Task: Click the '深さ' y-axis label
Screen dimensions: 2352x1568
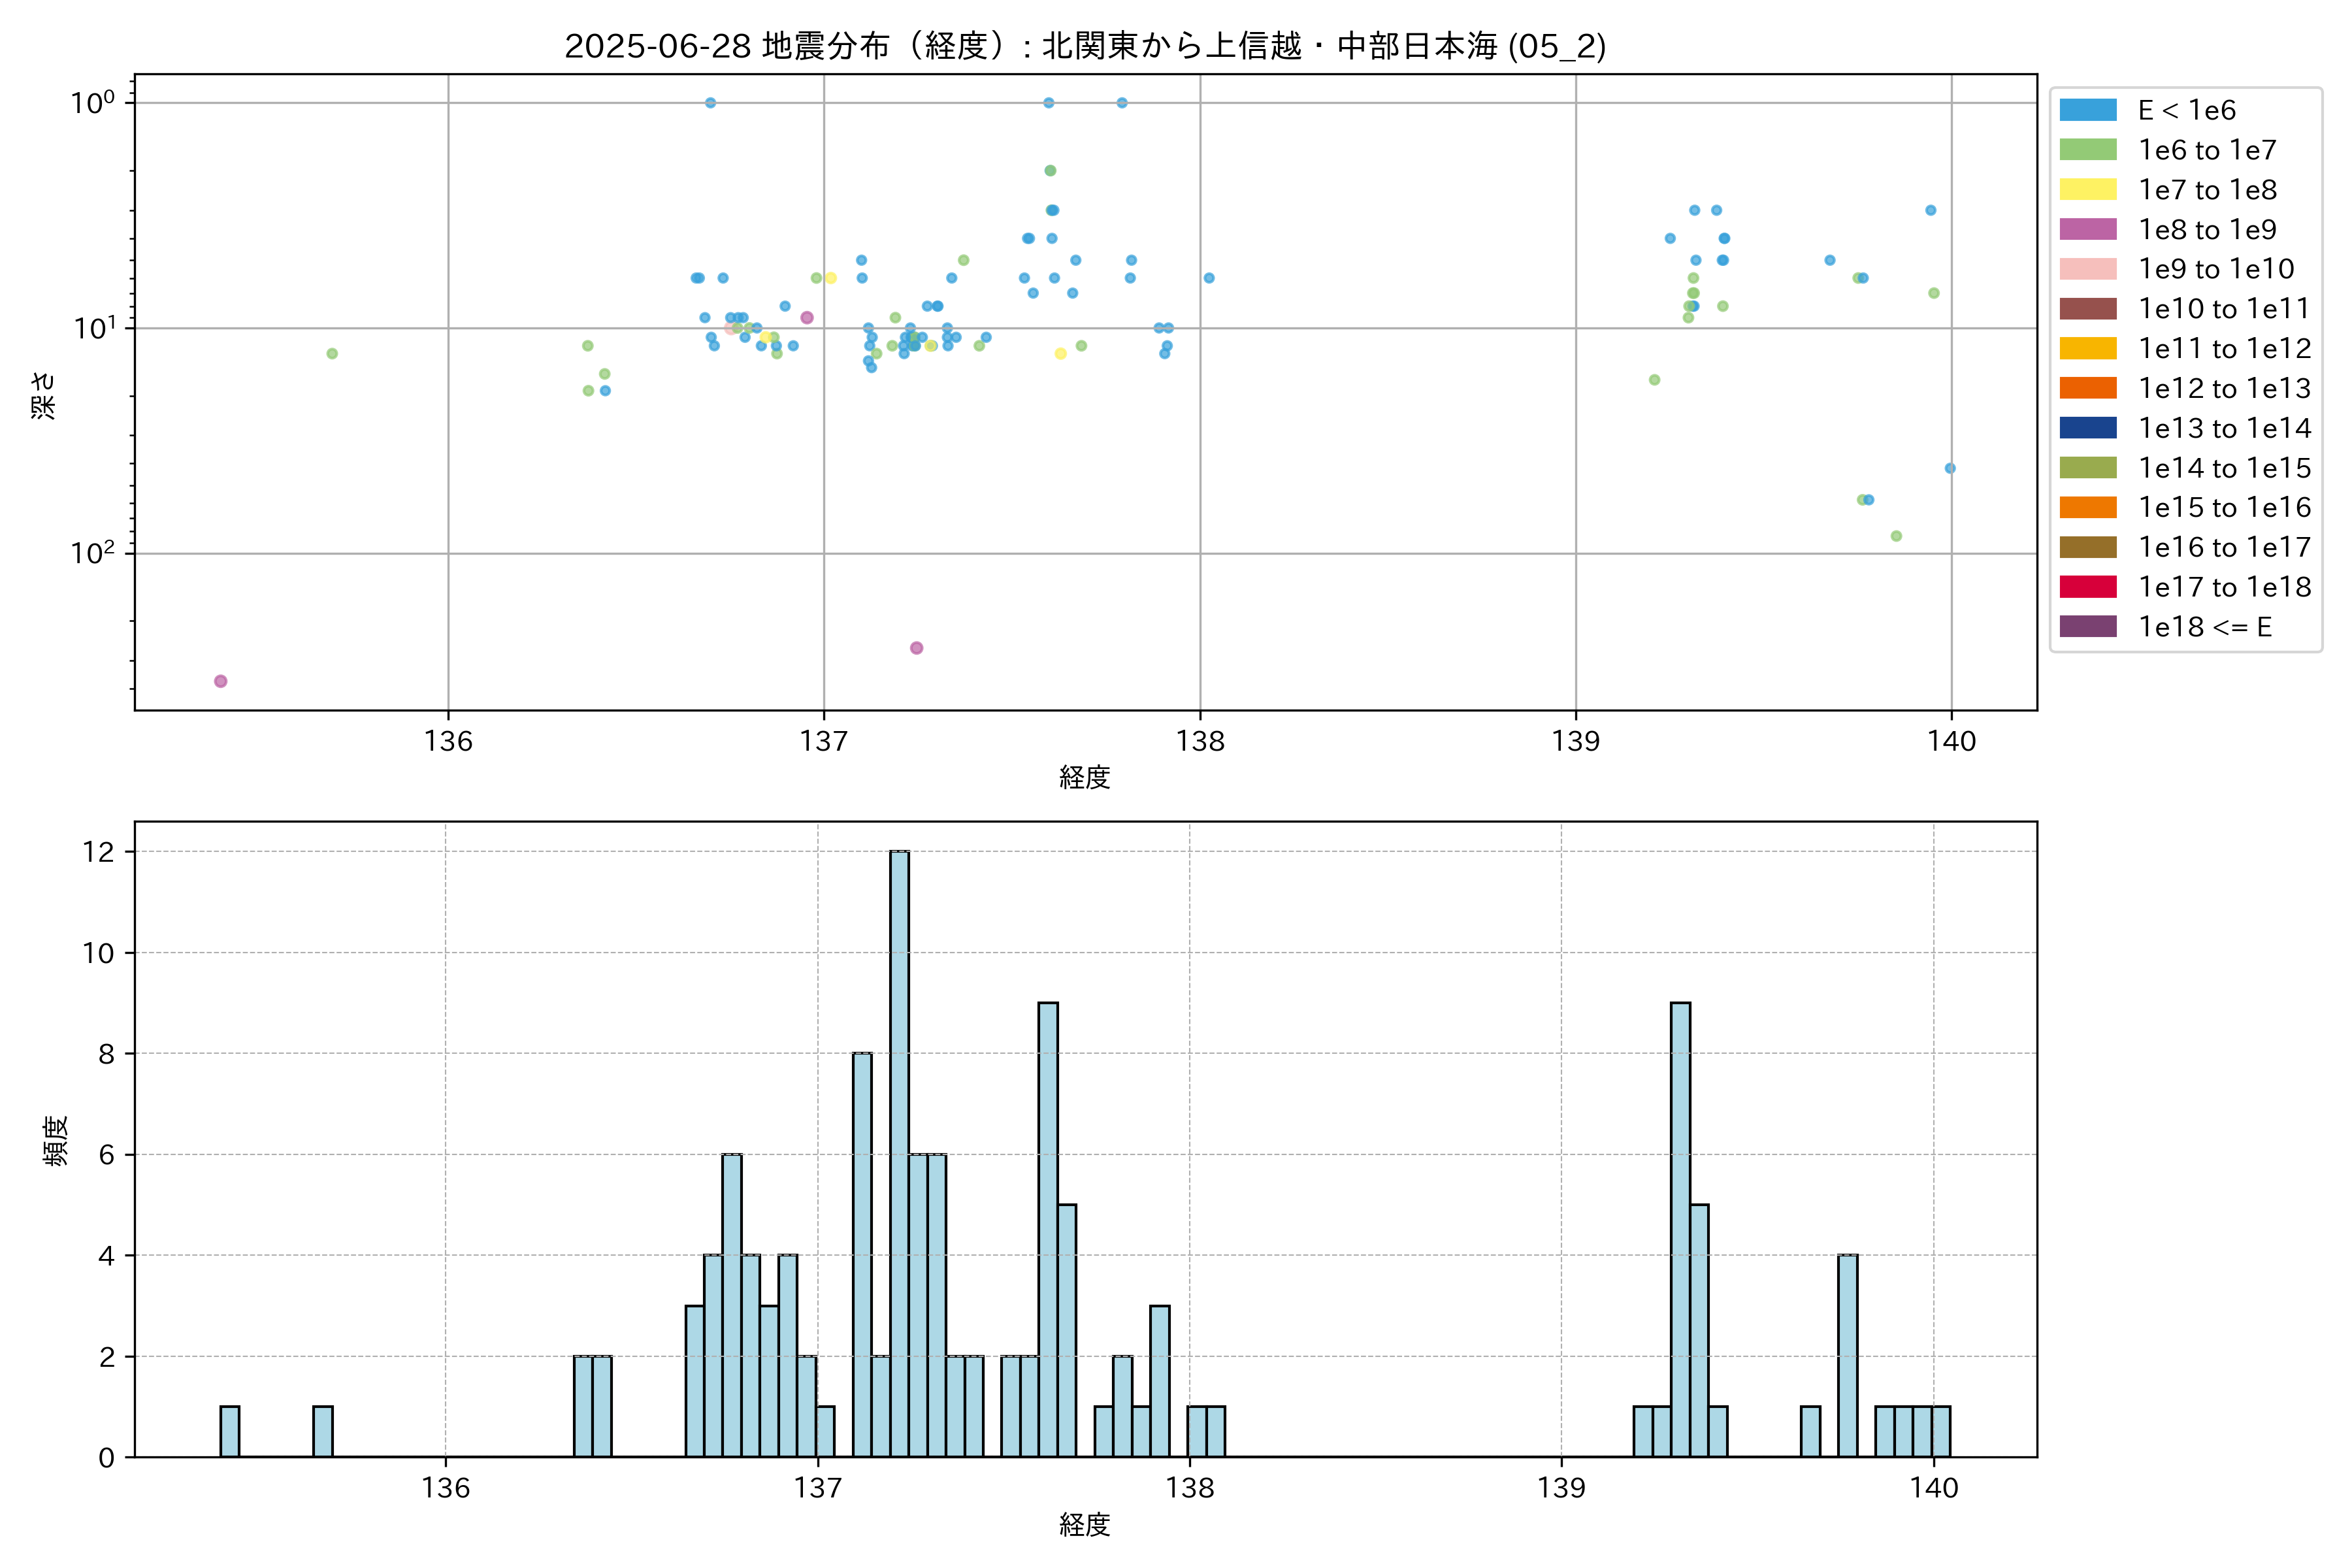Action: (x=44, y=395)
